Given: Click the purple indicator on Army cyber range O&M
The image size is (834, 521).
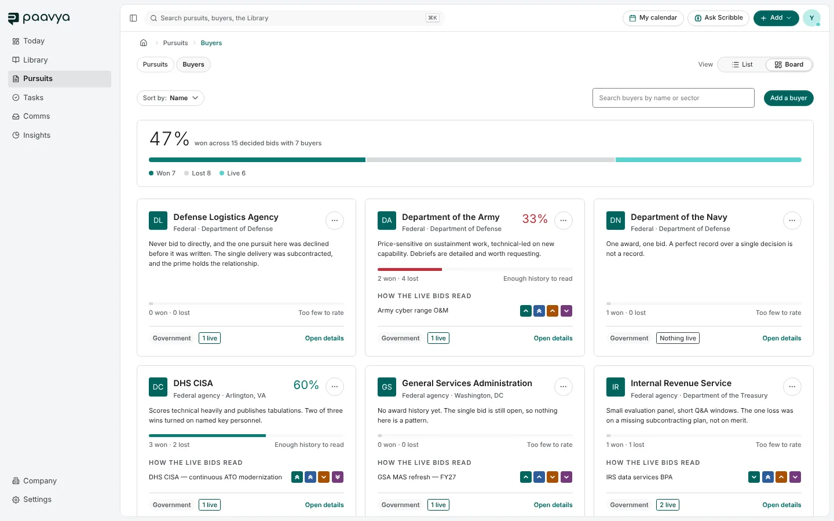Looking at the screenshot, I should click(x=567, y=311).
